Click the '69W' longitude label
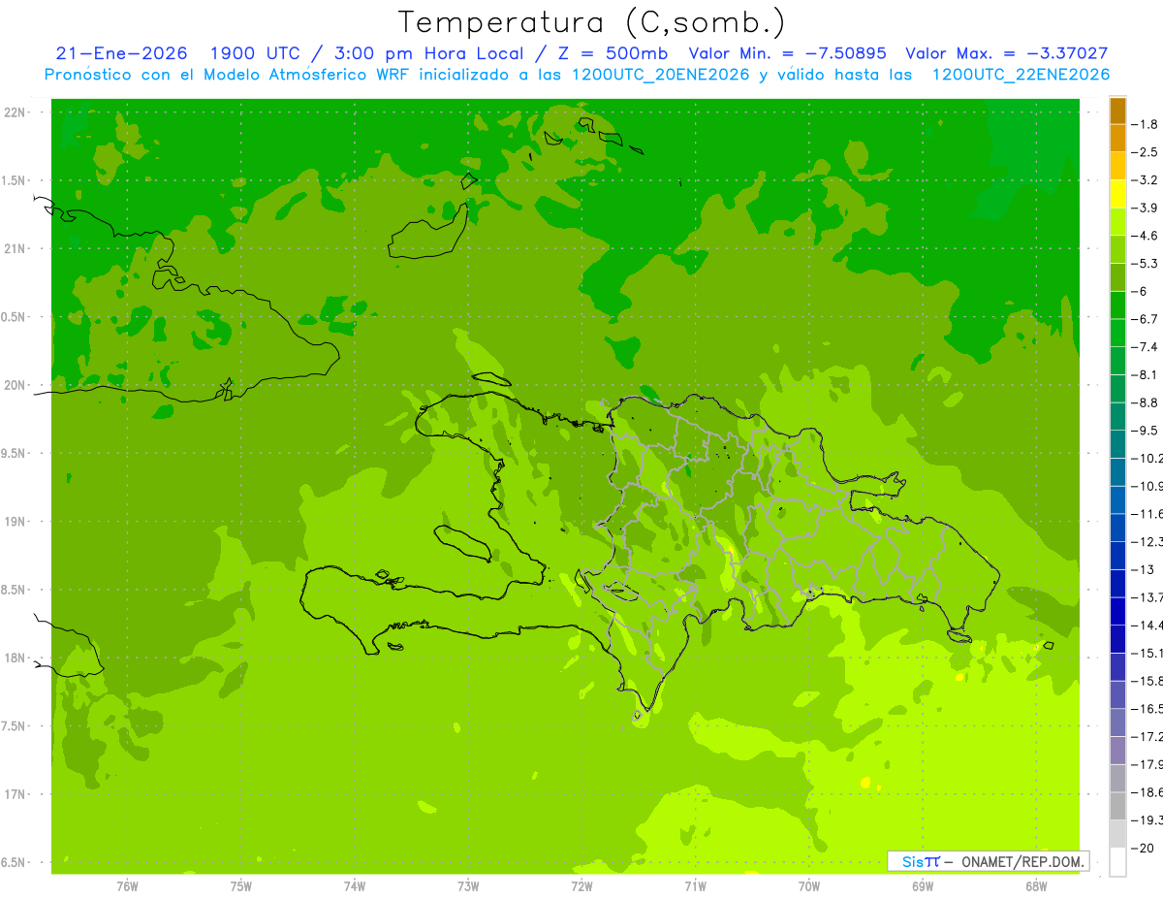 click(923, 885)
